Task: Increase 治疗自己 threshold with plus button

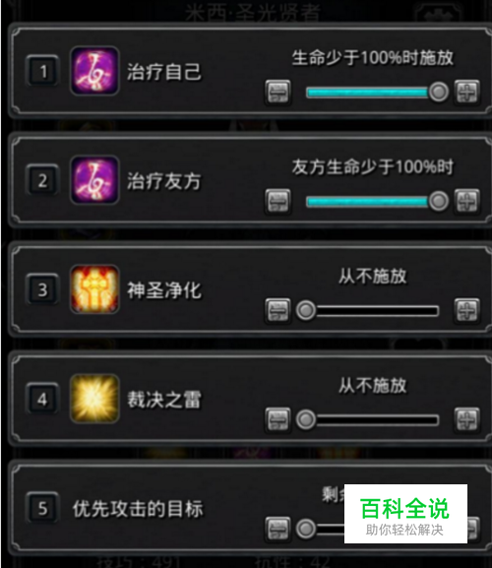Action: pyautogui.click(x=467, y=92)
